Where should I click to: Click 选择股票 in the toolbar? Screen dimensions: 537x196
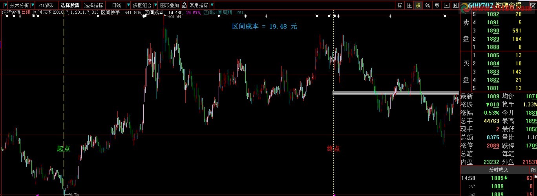[70, 5]
